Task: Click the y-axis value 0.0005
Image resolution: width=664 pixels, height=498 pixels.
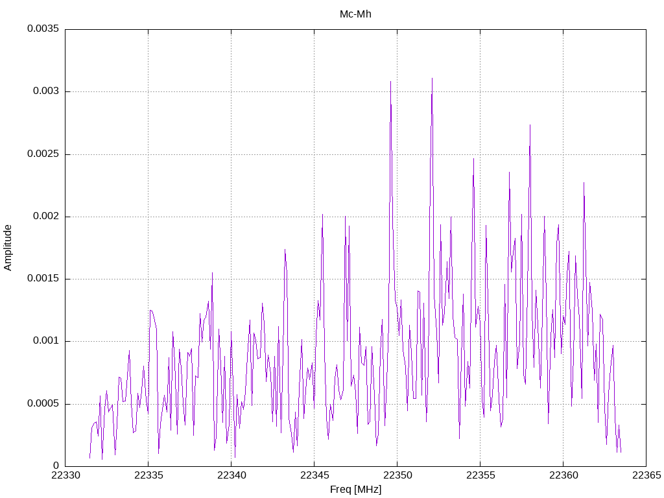Action: pos(43,403)
